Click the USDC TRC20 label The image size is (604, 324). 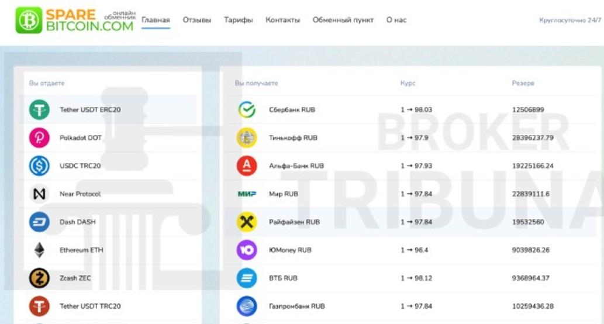[80, 166]
